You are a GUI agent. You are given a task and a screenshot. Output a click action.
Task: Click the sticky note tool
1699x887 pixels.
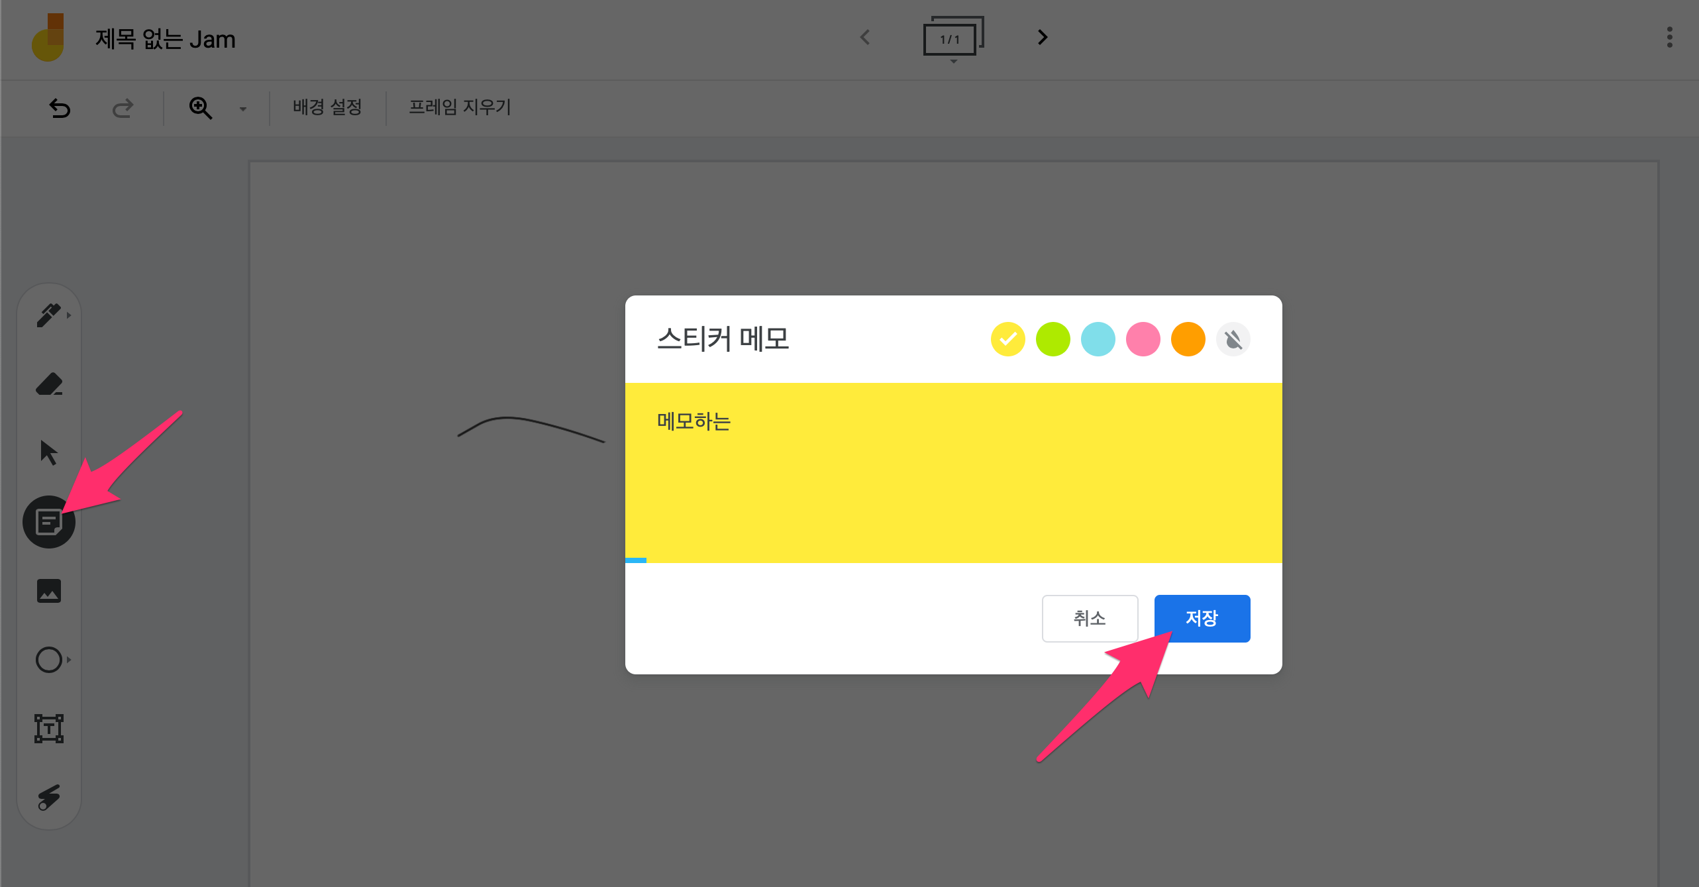click(48, 522)
